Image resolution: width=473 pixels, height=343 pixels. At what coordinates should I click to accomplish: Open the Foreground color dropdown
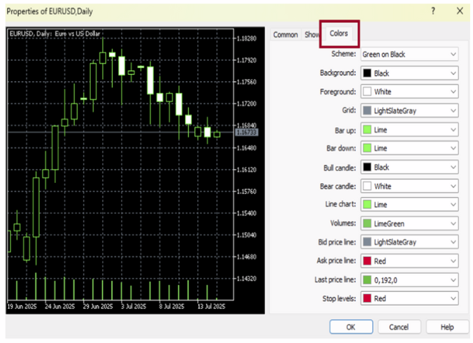click(453, 92)
